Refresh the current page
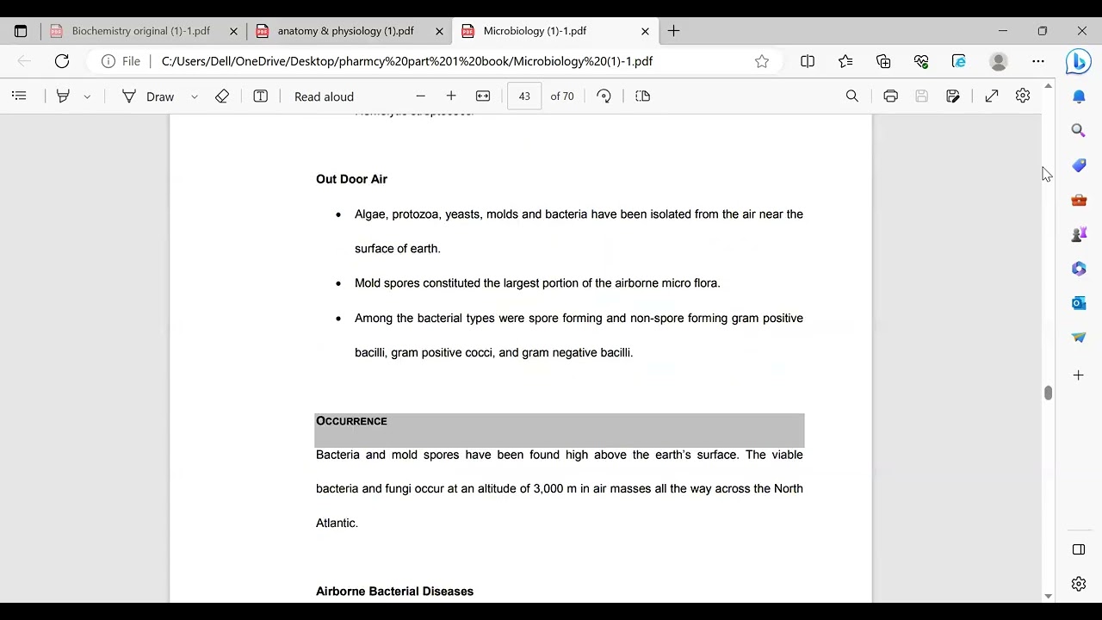1102x620 pixels. [62, 61]
